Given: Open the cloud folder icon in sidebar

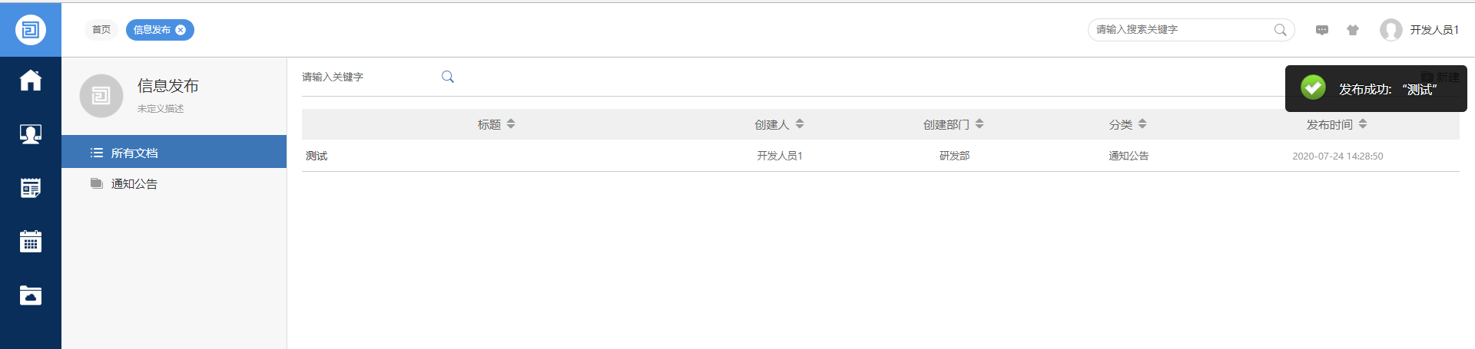Looking at the screenshot, I should tap(31, 295).
